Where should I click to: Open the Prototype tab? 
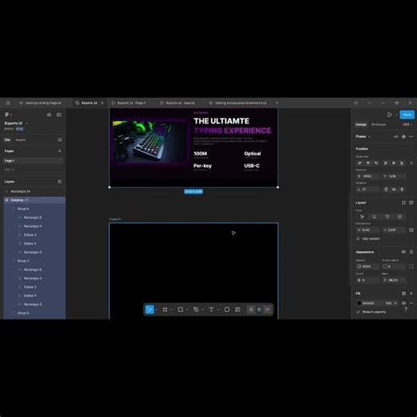click(x=379, y=124)
